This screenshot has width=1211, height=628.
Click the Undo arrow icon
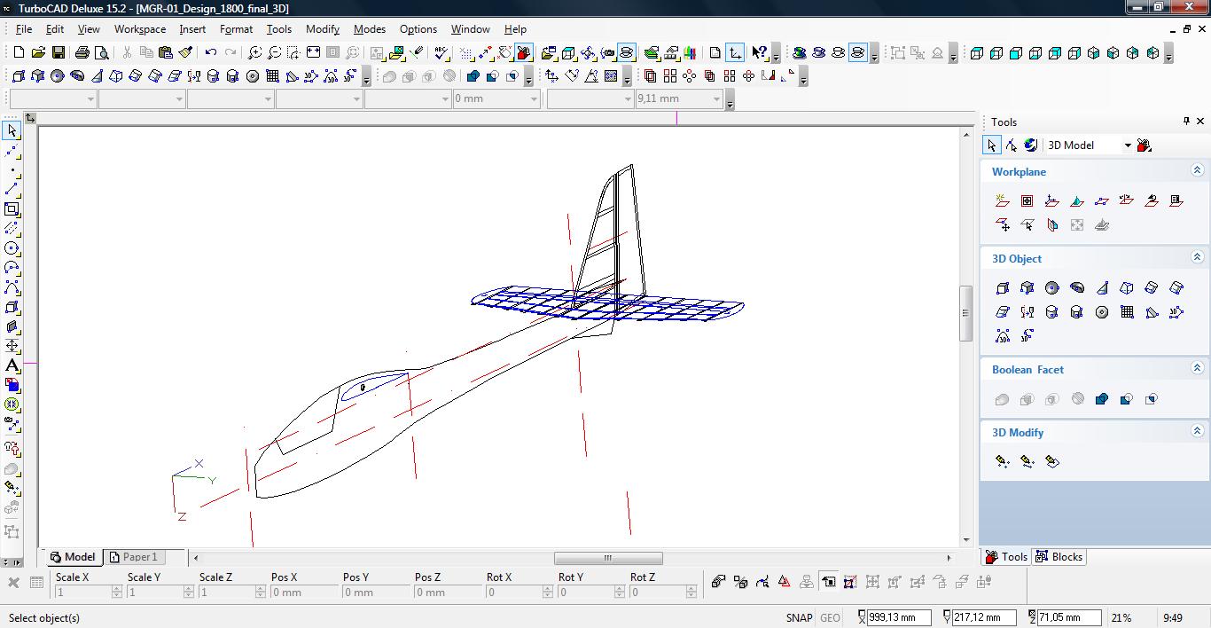click(211, 53)
